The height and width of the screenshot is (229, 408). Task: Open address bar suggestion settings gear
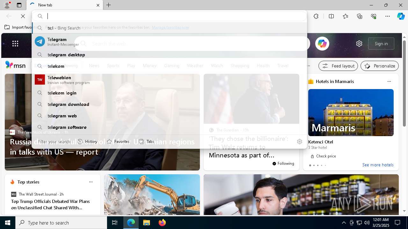[300, 142]
